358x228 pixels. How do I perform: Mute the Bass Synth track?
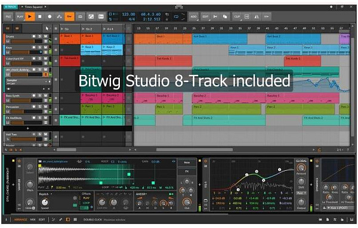click(x=45, y=96)
